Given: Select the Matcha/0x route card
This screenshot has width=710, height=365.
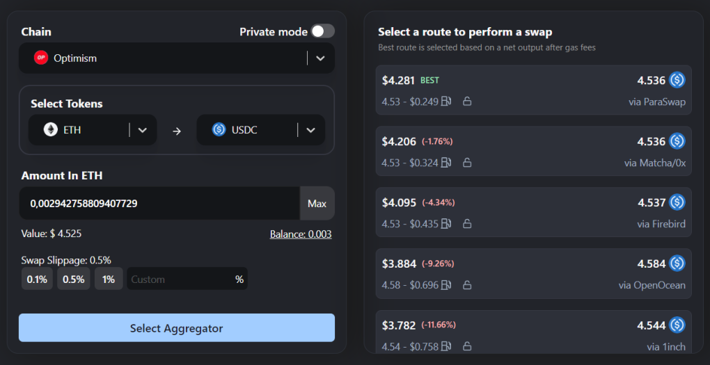Looking at the screenshot, I should point(533,151).
